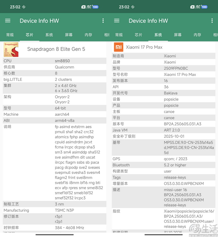The image size is (218, 237).
Task: Select 增量版本 OS3.0.30.0.WPBCNXM row
Action: (164, 184)
